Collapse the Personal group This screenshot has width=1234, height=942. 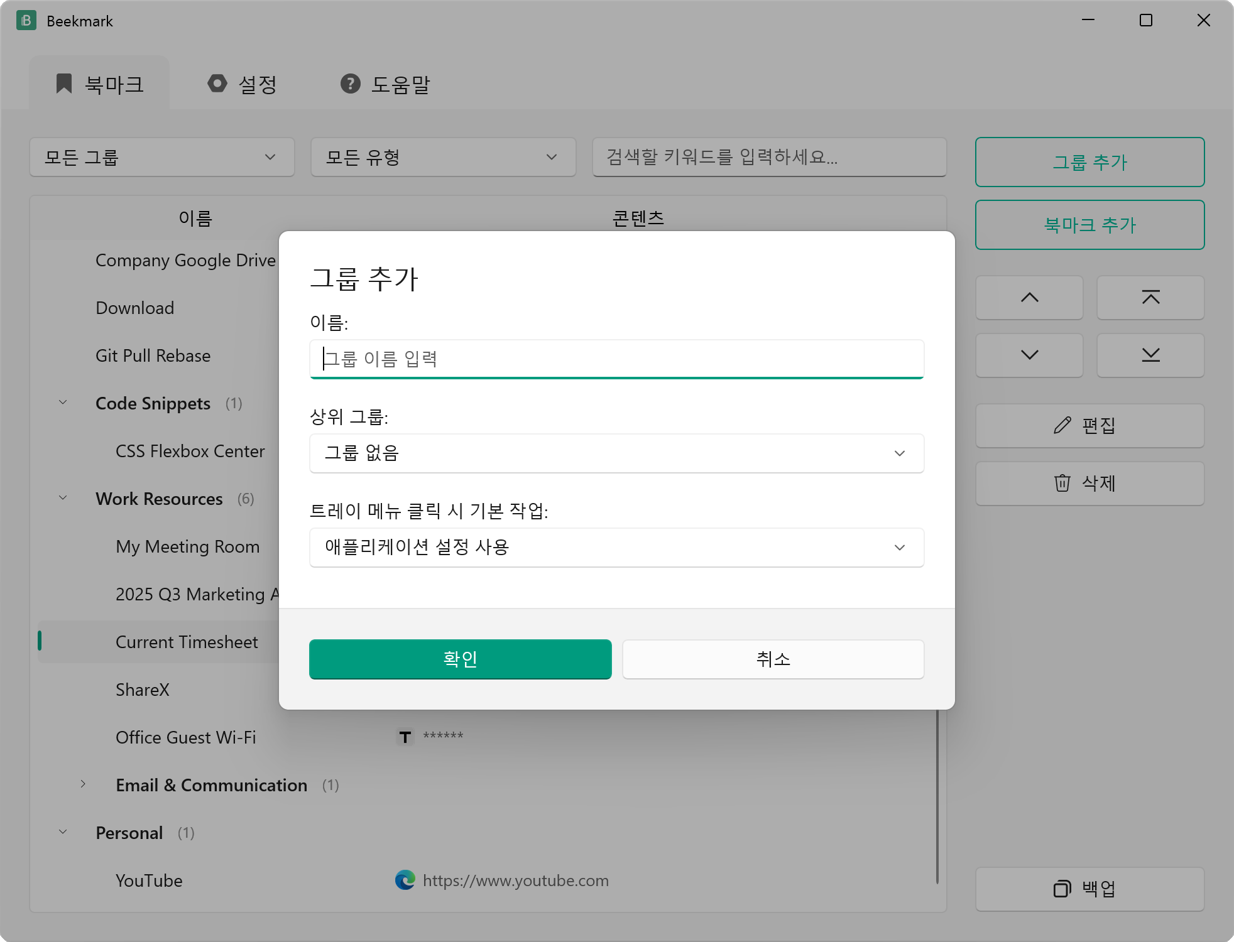click(x=63, y=832)
